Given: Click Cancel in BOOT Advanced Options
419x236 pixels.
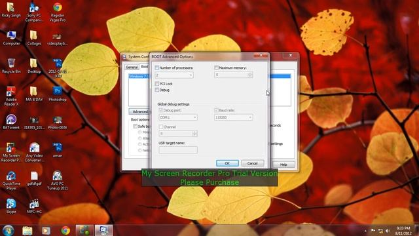Looking at the screenshot, I should click(x=253, y=163).
